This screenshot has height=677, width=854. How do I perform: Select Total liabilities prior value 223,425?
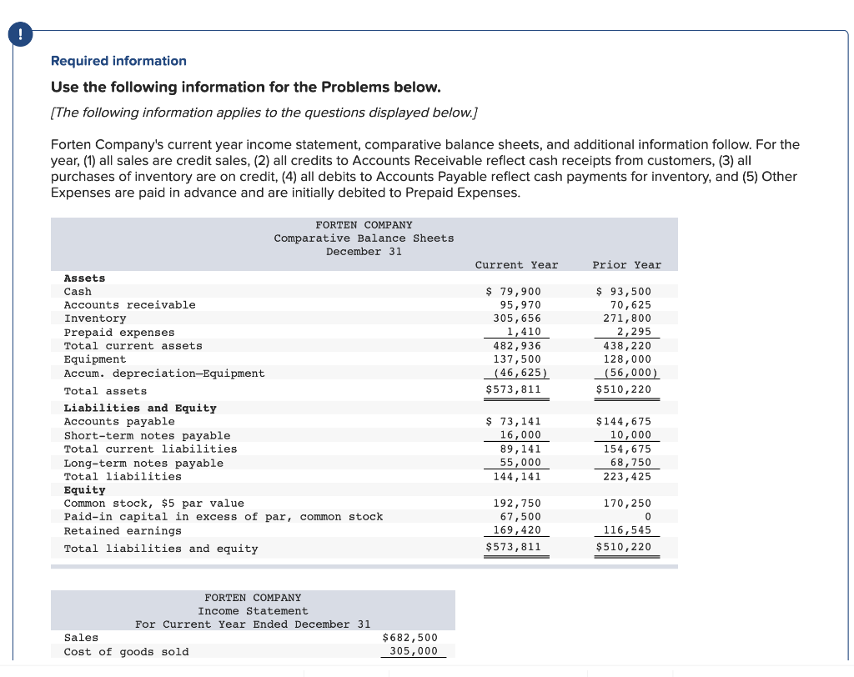[627, 477]
